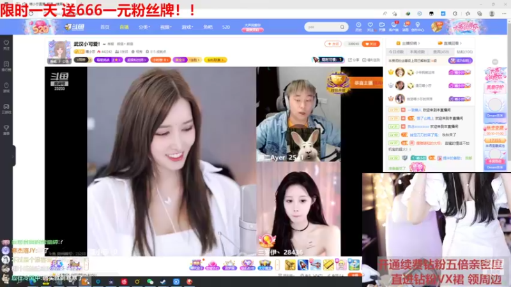Open the 主播投稿 link
Viewport: 511px width, 287px height.
(408, 43)
